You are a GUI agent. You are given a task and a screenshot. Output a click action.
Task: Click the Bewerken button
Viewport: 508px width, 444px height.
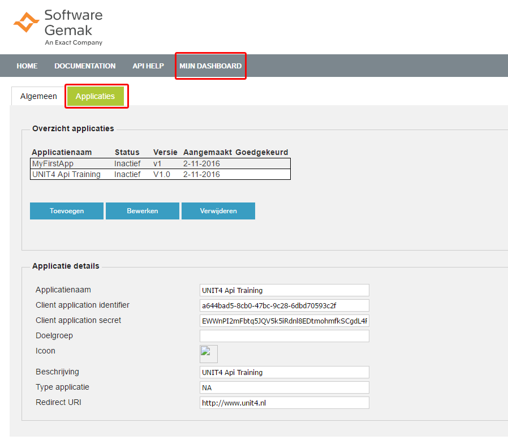(143, 211)
